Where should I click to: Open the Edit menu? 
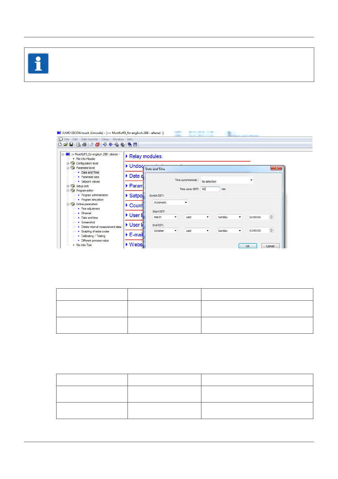[x=75, y=139]
